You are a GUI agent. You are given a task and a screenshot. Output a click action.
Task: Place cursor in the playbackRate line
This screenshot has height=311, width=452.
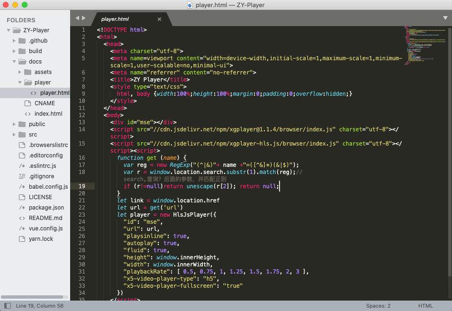point(216,272)
